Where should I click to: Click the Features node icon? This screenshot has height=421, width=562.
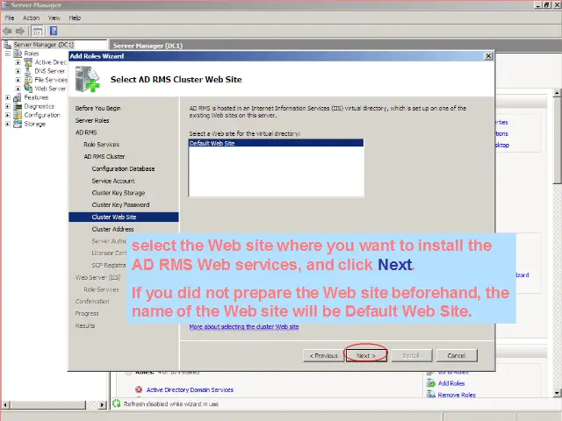click(18, 97)
